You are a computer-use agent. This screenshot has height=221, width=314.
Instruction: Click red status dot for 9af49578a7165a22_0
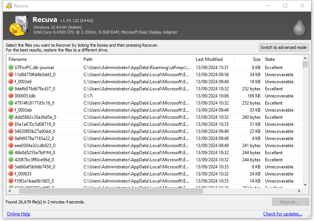click(x=11, y=138)
